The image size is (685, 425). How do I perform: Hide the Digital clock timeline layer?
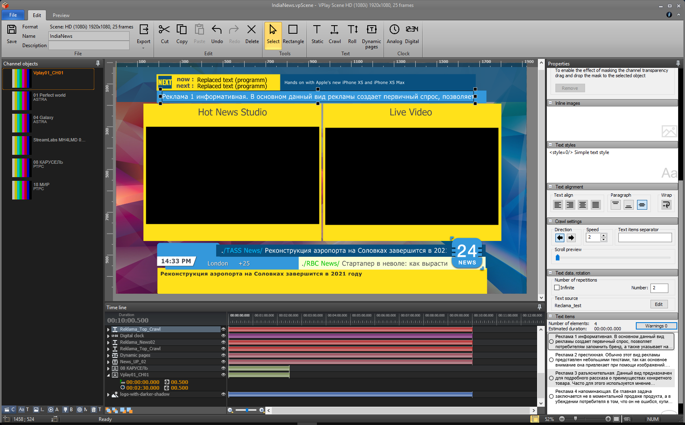(223, 336)
